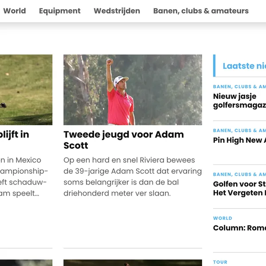Click the 'Laatste nieuws' sidebar heading
This screenshot has height=266, width=266.
[244, 66]
